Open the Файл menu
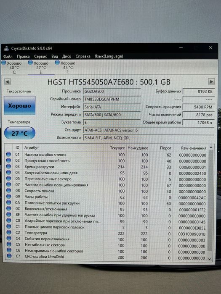This screenshot has width=221, height=294. point(8,56)
